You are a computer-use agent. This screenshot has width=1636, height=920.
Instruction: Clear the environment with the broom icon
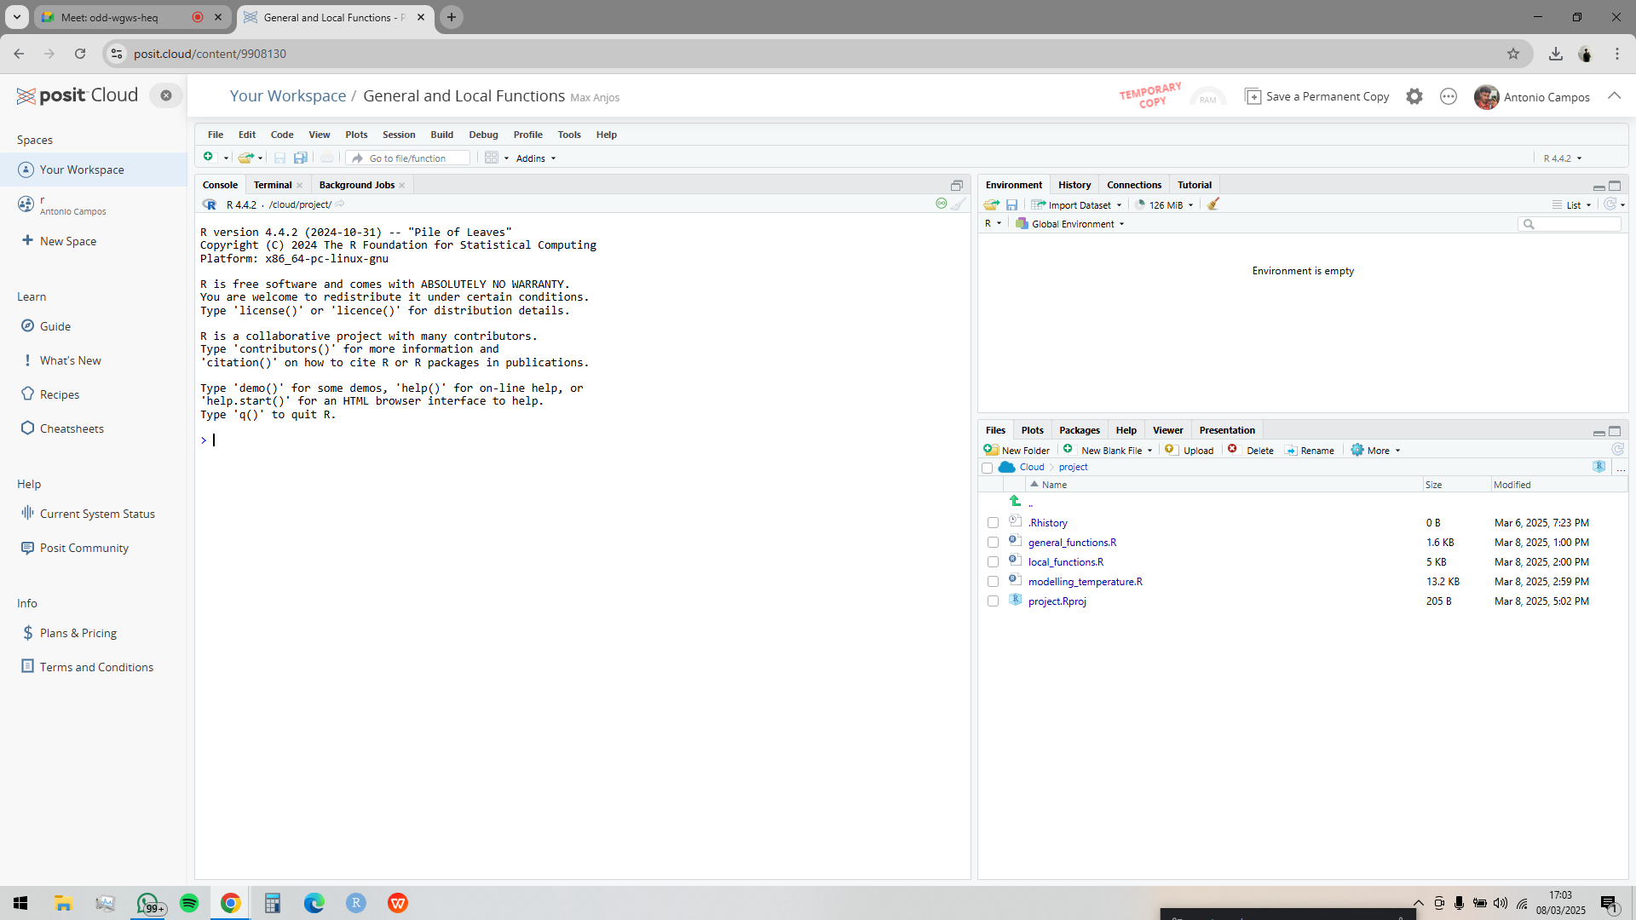tap(1213, 204)
